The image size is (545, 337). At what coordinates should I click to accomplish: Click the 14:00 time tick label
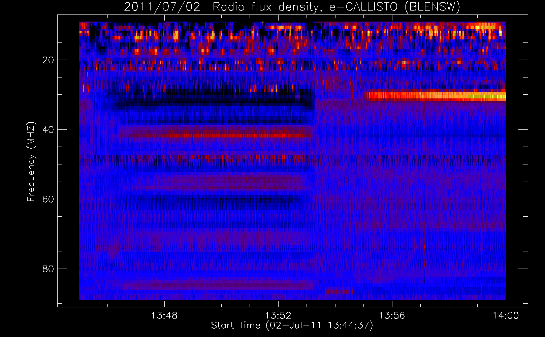click(x=506, y=316)
